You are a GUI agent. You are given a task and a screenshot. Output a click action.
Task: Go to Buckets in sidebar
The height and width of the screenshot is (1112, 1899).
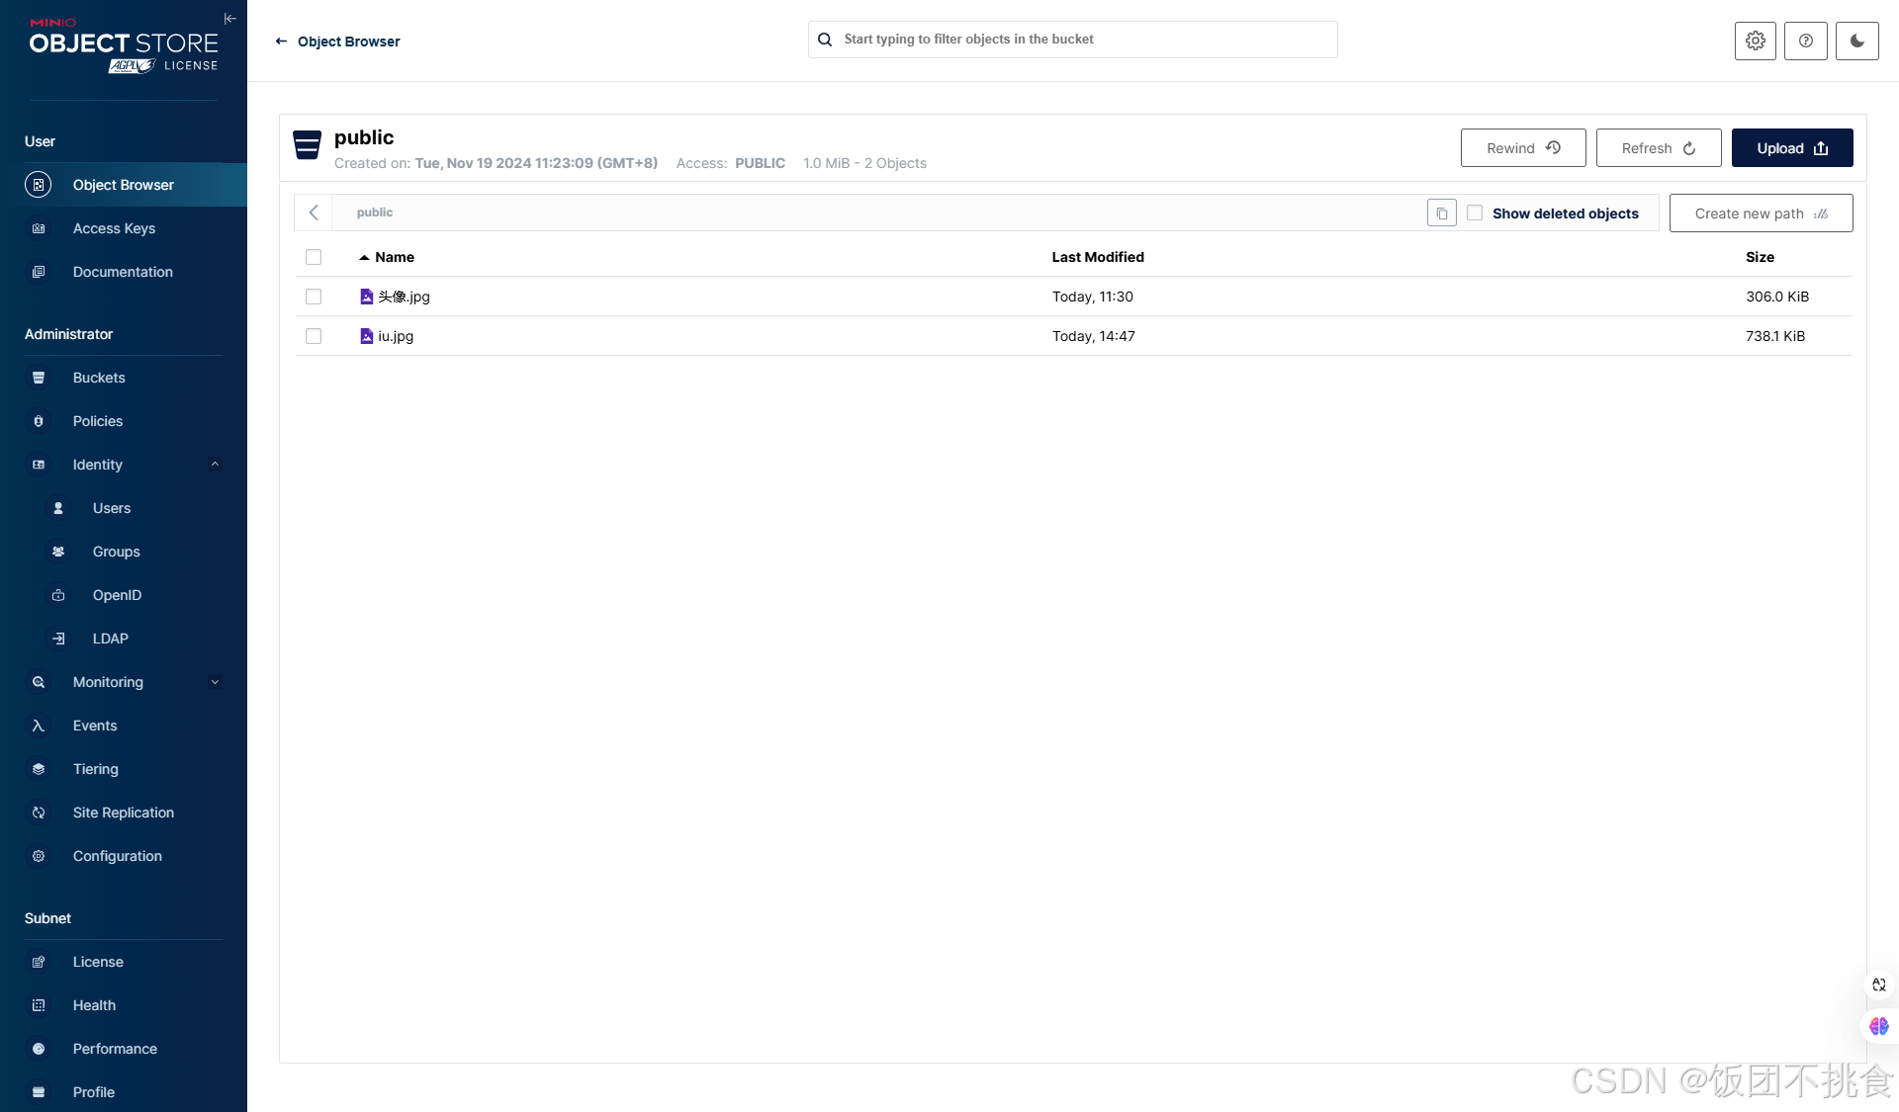coord(99,378)
